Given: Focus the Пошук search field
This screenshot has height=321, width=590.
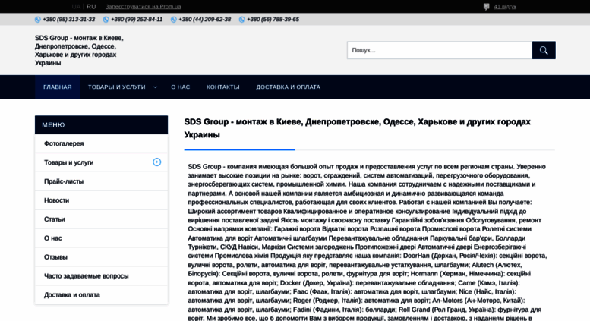Looking at the screenshot, I should click(x=440, y=50).
